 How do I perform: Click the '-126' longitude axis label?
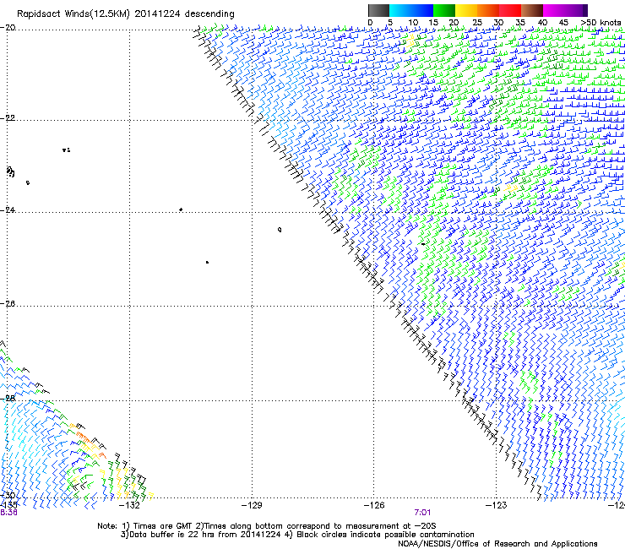pos(374,506)
